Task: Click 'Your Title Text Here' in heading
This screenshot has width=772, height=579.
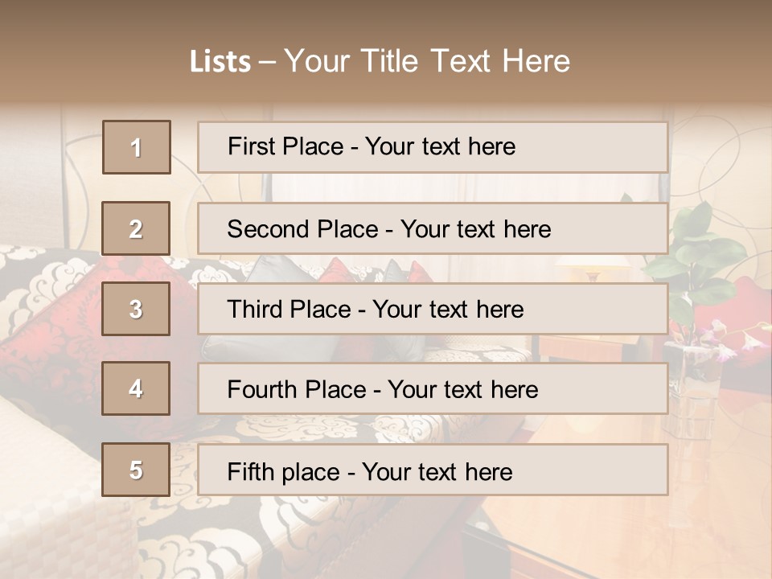Action: click(427, 61)
